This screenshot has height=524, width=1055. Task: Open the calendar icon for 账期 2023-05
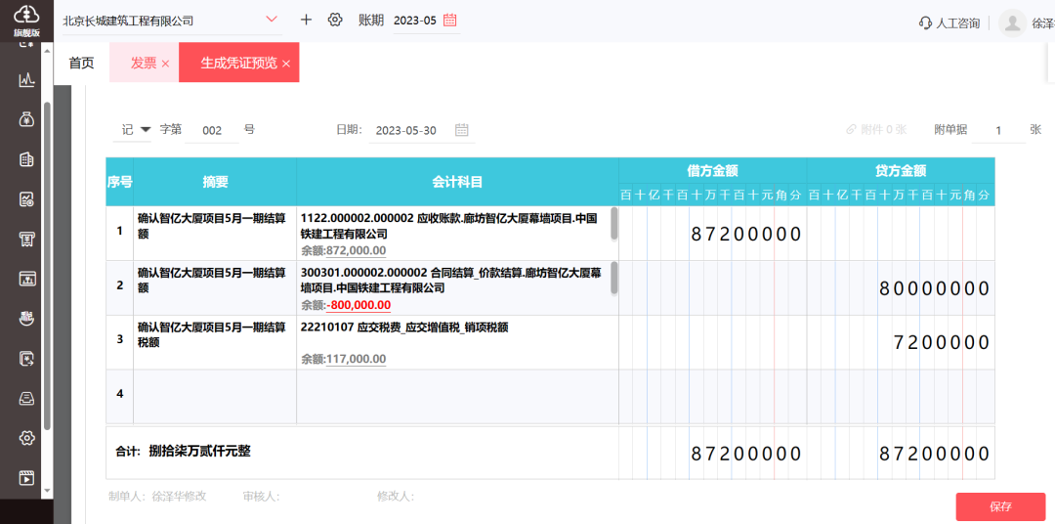[x=450, y=20]
